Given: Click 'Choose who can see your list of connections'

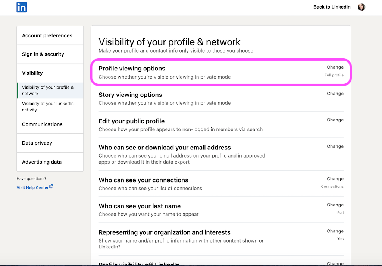Looking at the screenshot, I should coord(150,189).
